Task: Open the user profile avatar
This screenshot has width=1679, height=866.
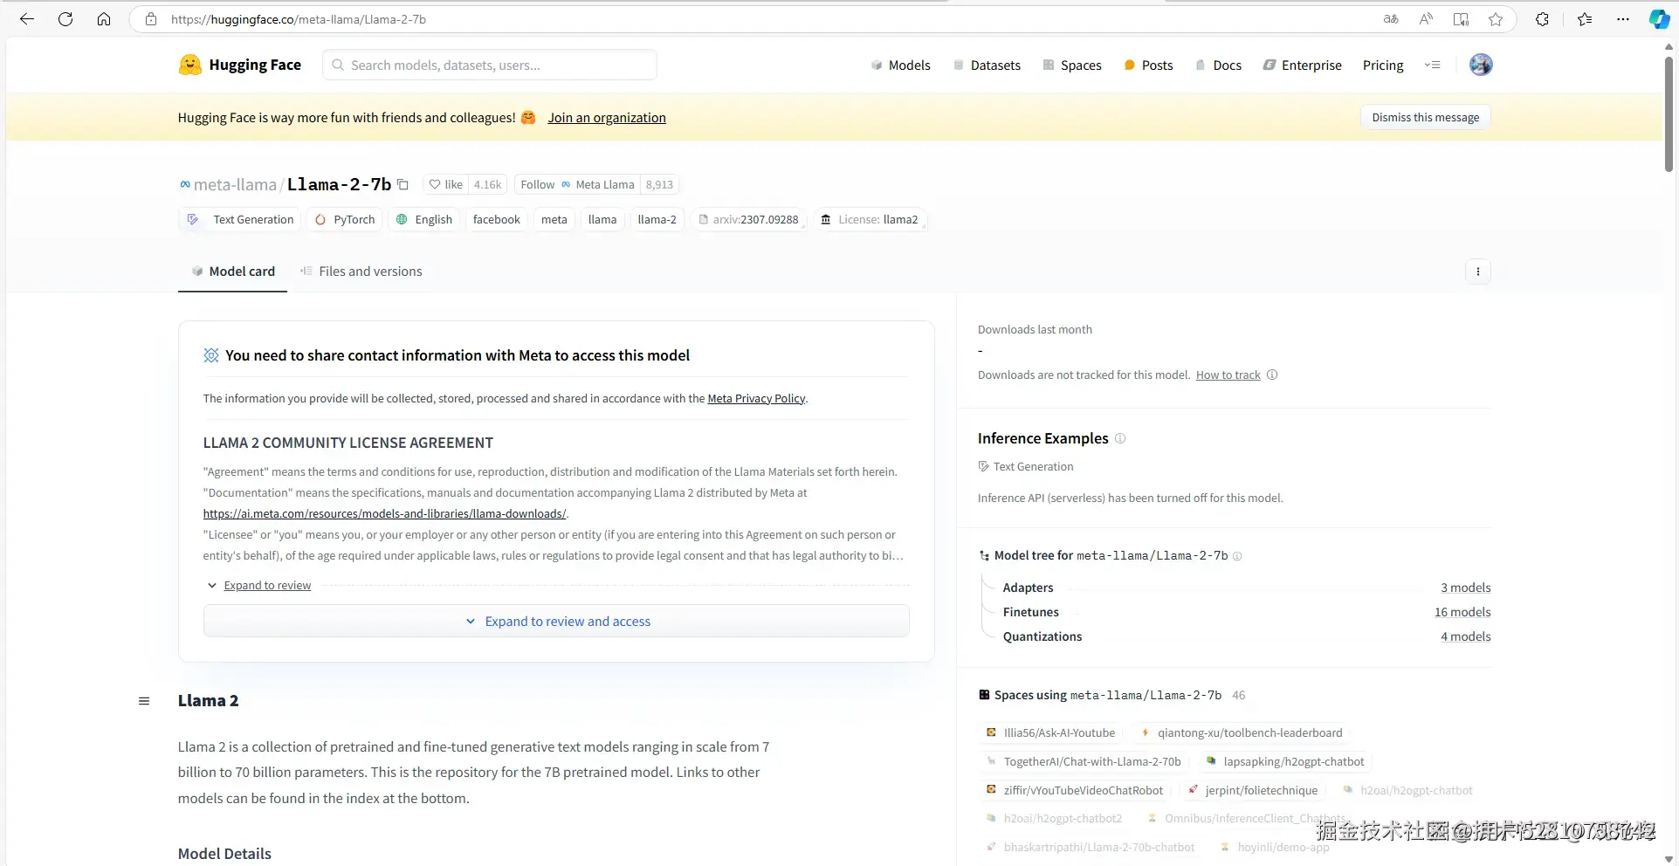Action: tap(1481, 65)
